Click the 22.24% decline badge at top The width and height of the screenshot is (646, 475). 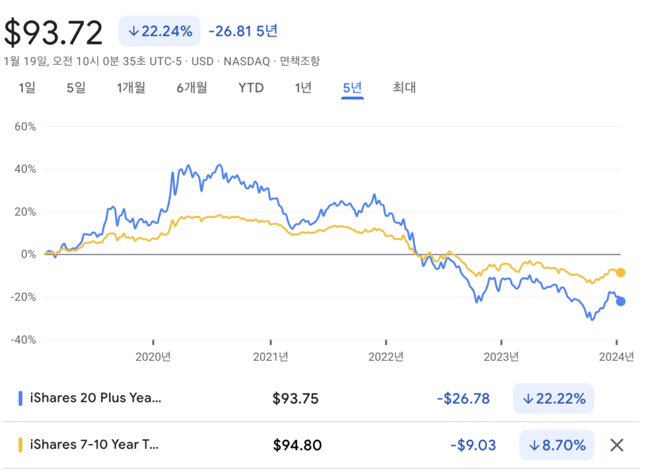point(160,31)
